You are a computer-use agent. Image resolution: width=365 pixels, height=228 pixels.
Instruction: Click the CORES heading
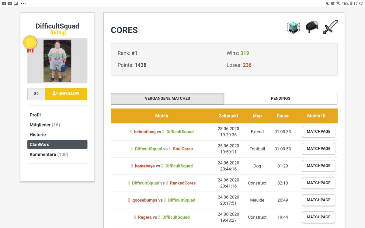tap(124, 30)
